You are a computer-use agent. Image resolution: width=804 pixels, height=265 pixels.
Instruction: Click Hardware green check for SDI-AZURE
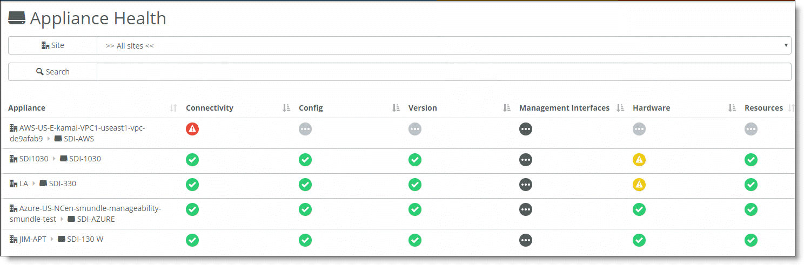point(639,209)
